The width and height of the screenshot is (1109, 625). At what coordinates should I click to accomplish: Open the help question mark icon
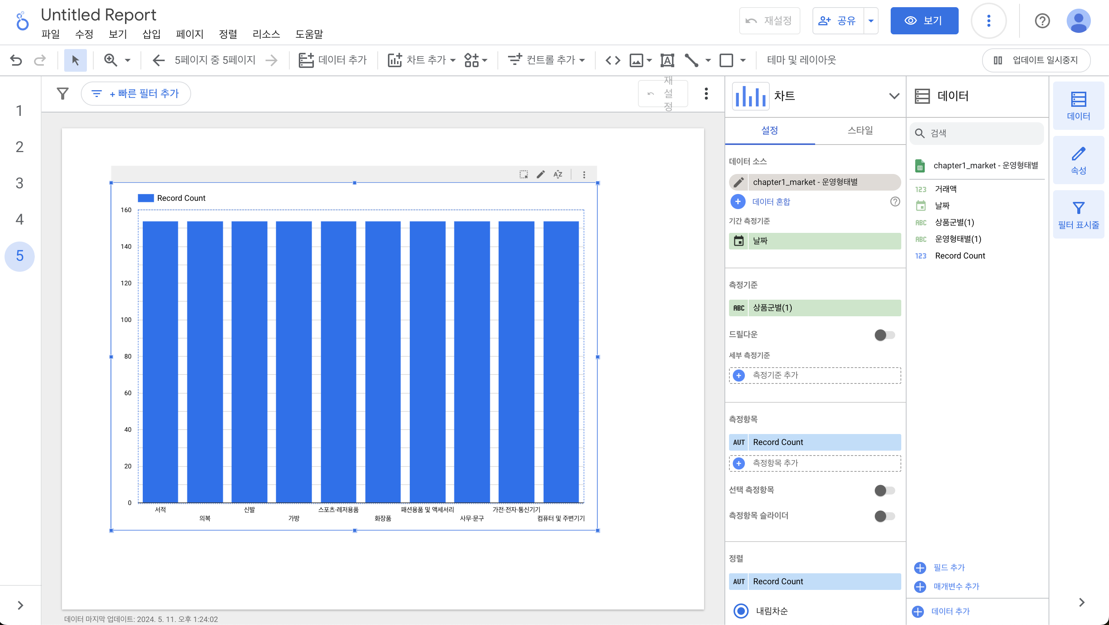pos(1042,21)
